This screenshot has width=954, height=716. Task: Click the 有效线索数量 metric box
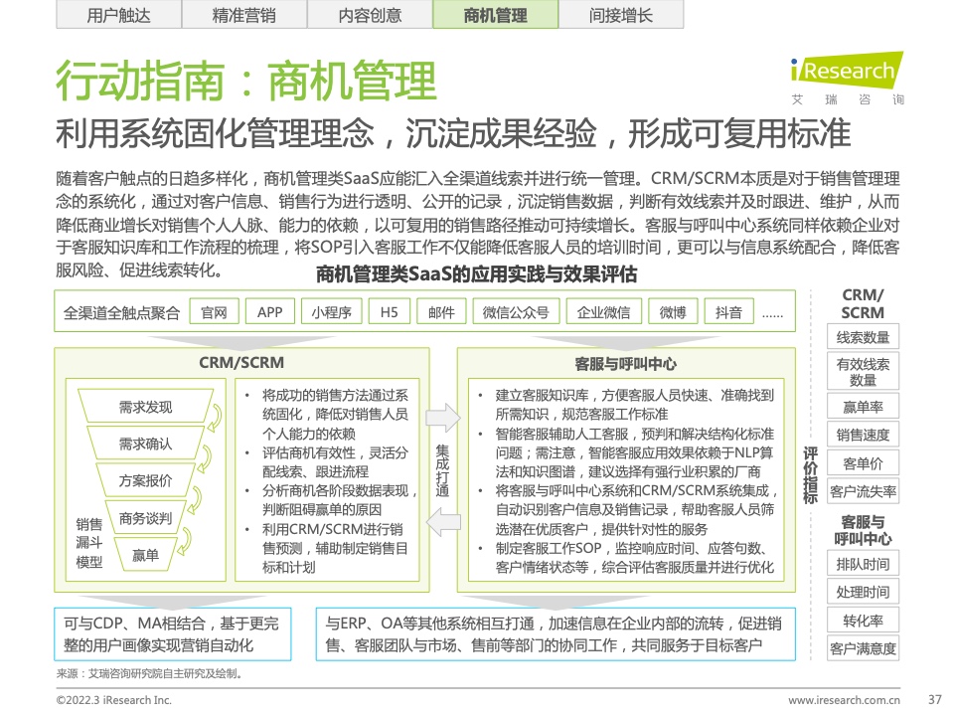tap(863, 371)
